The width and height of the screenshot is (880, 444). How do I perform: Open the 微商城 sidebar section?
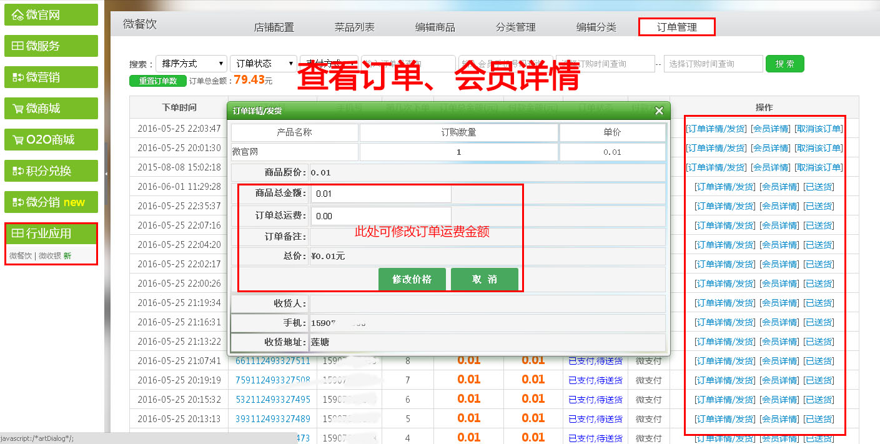click(51, 109)
